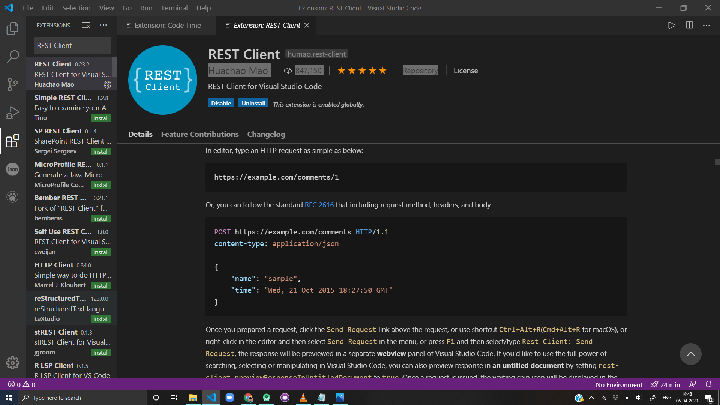Open the Run menu
This screenshot has height=405, width=720.
(x=146, y=8)
